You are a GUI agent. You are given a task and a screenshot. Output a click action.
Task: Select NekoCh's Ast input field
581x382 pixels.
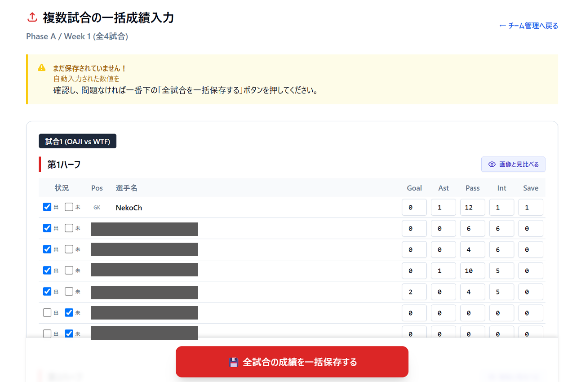tap(444, 207)
